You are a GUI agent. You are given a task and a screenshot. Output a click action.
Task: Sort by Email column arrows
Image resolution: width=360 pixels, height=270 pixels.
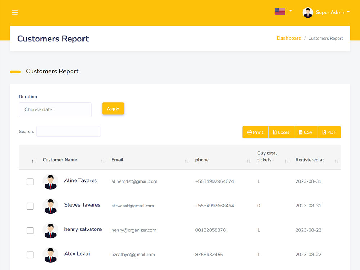(186, 161)
